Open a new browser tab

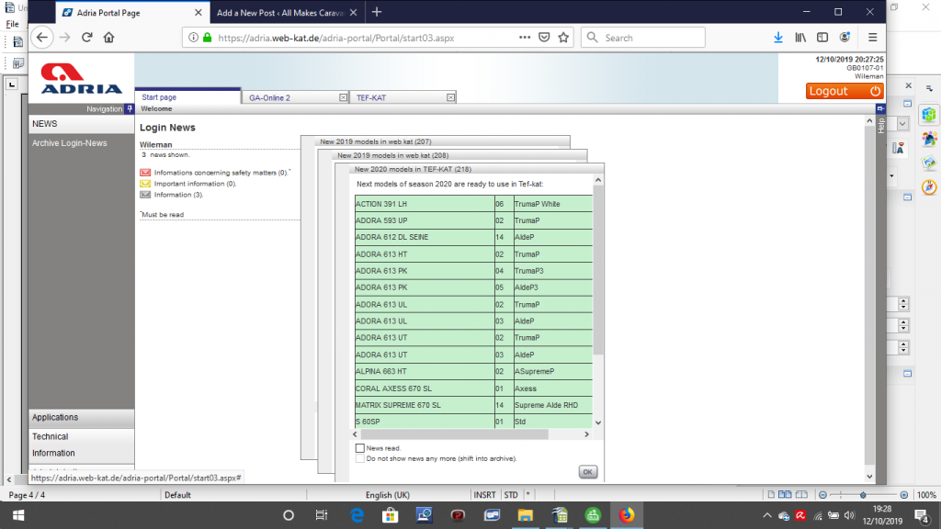pyautogui.click(x=377, y=12)
